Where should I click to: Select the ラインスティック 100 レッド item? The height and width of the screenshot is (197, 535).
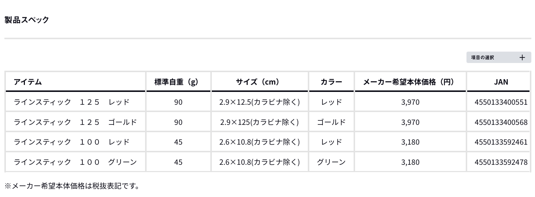72,142
